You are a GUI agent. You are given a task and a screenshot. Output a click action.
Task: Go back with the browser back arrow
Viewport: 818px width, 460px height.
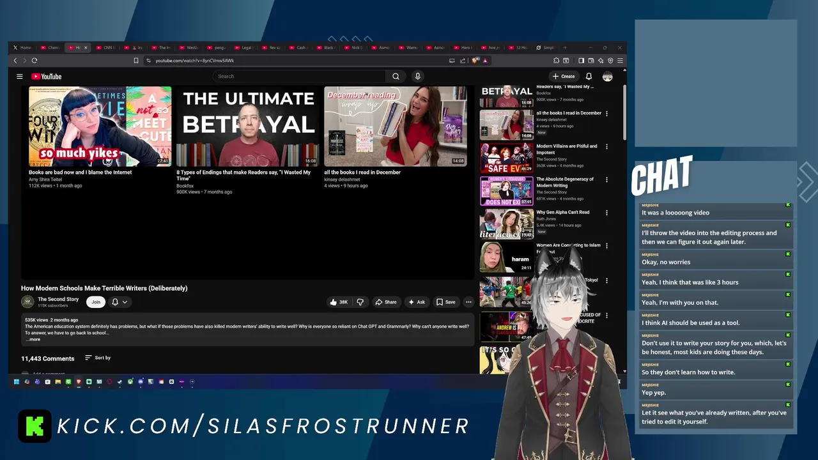(x=15, y=61)
